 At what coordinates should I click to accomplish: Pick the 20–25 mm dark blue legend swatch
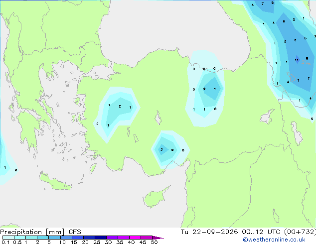[x=89, y=238]
